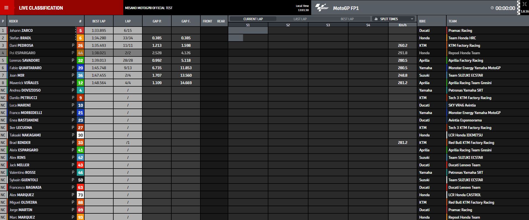Select rider Valentino ROSSI
529x220 pixels.
point(22,172)
